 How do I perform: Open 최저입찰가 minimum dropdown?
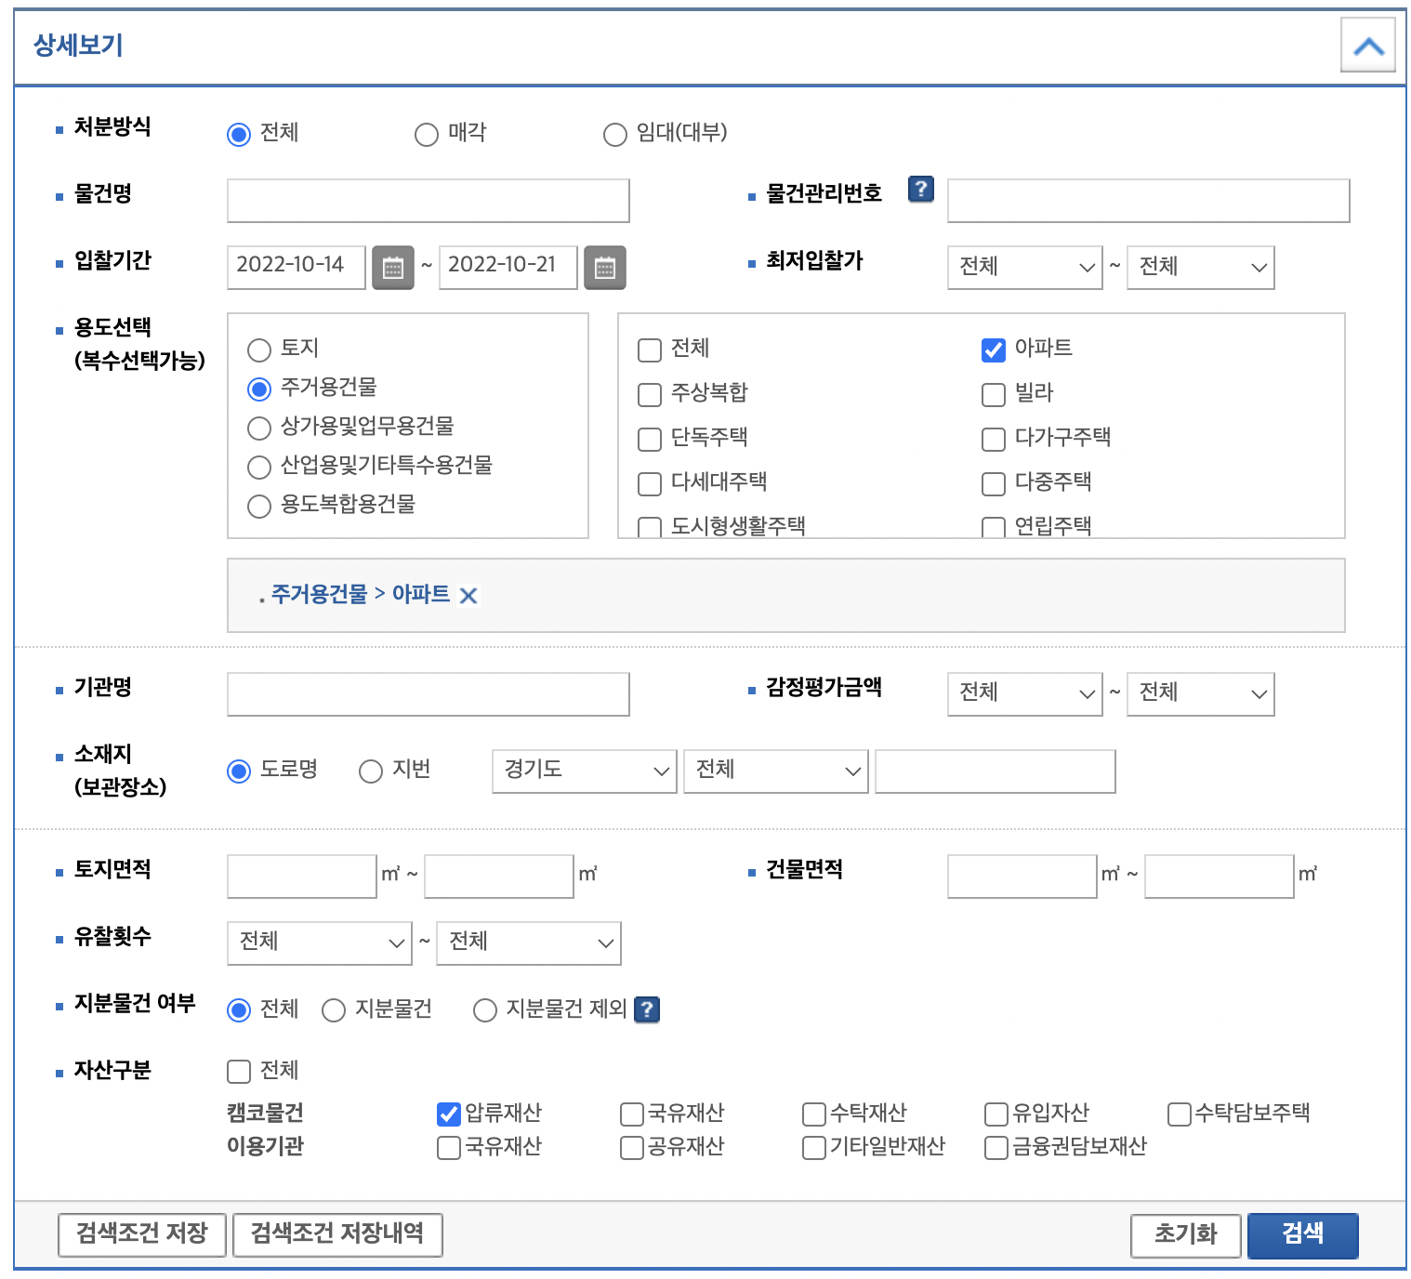coord(1025,268)
